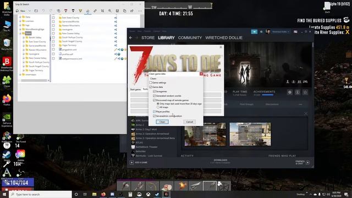Toggle the Player profiles checkbox
Image resolution: width=352 pixels, height=198 pixels.
[154, 112]
